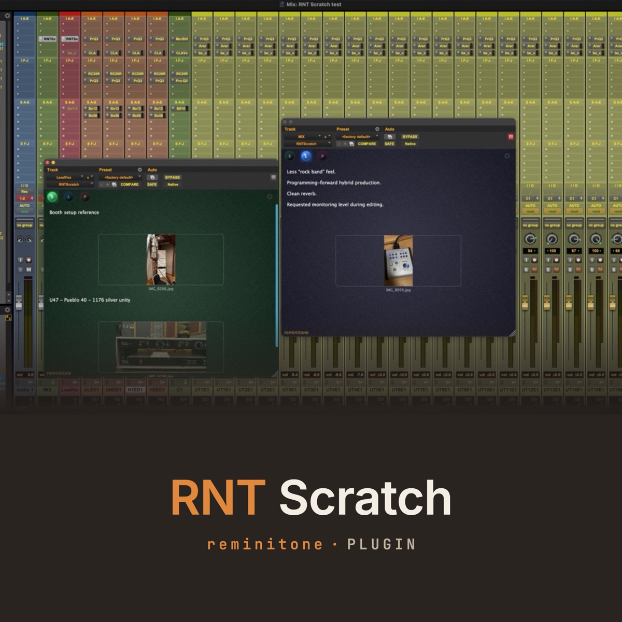Click RNTSc insert on MIX track
Image resolution: width=622 pixels, height=622 pixels.
(47, 39)
